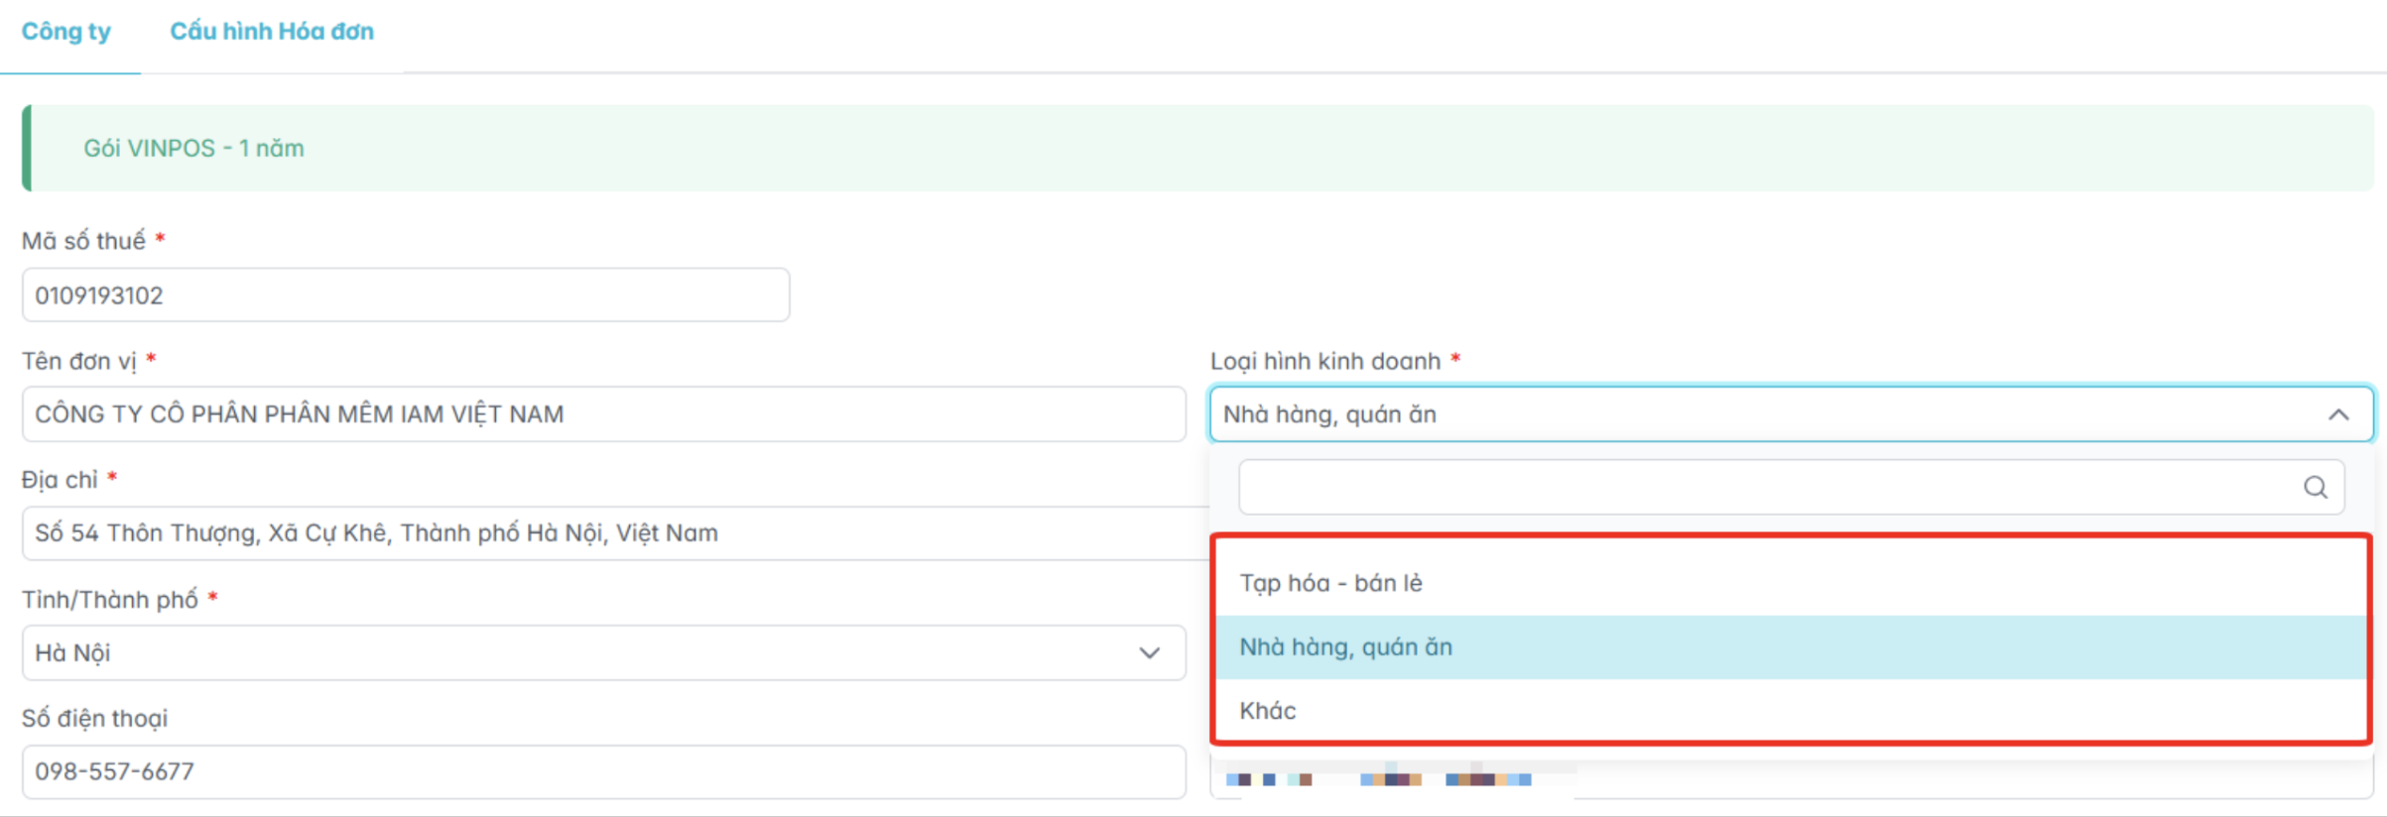2387x817 pixels.
Task: Choose the highlighted Nhà hàng, quán ăn option
Action: point(1345,647)
